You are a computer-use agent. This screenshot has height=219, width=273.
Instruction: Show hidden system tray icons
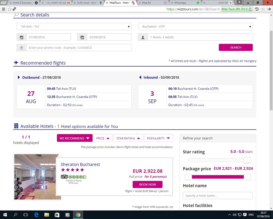(230, 215)
